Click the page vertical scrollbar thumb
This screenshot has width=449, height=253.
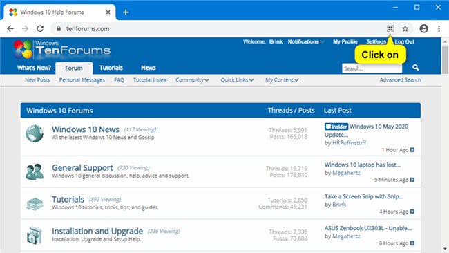[445, 59]
